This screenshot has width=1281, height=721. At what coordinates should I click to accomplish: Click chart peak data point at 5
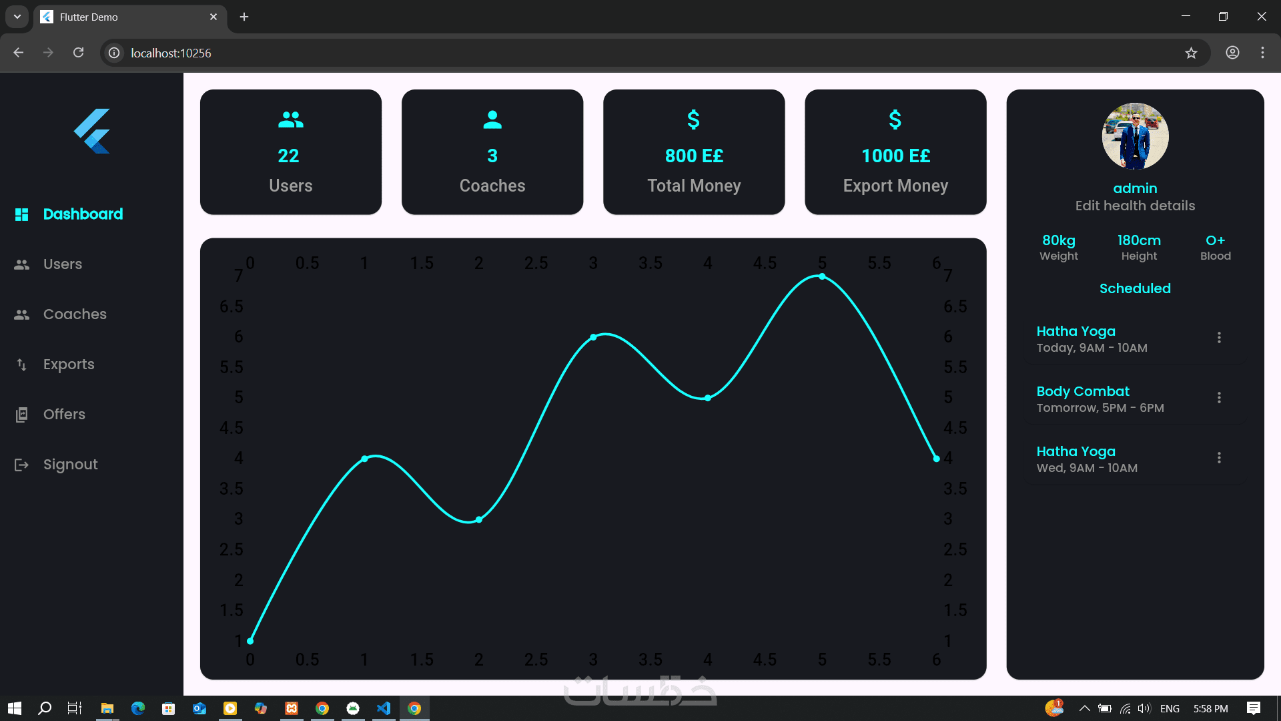coord(822,276)
